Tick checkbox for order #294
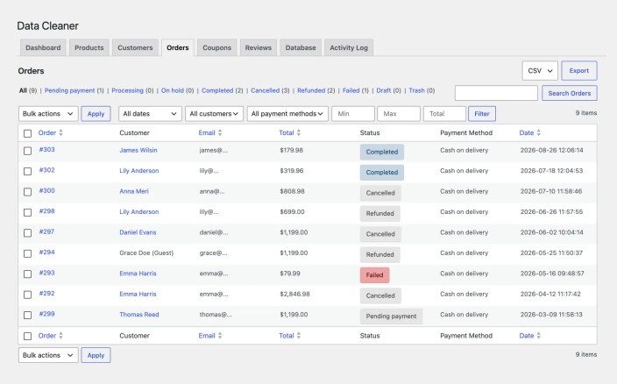The height and width of the screenshot is (384, 617). (27, 253)
